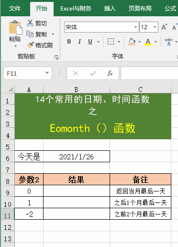Viewport: 178px width, 247px height.
Task: Switch to the 公式 tab
Action: tap(170, 9)
